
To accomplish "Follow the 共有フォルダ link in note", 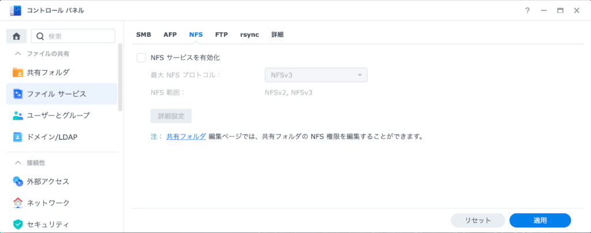I will click(186, 136).
